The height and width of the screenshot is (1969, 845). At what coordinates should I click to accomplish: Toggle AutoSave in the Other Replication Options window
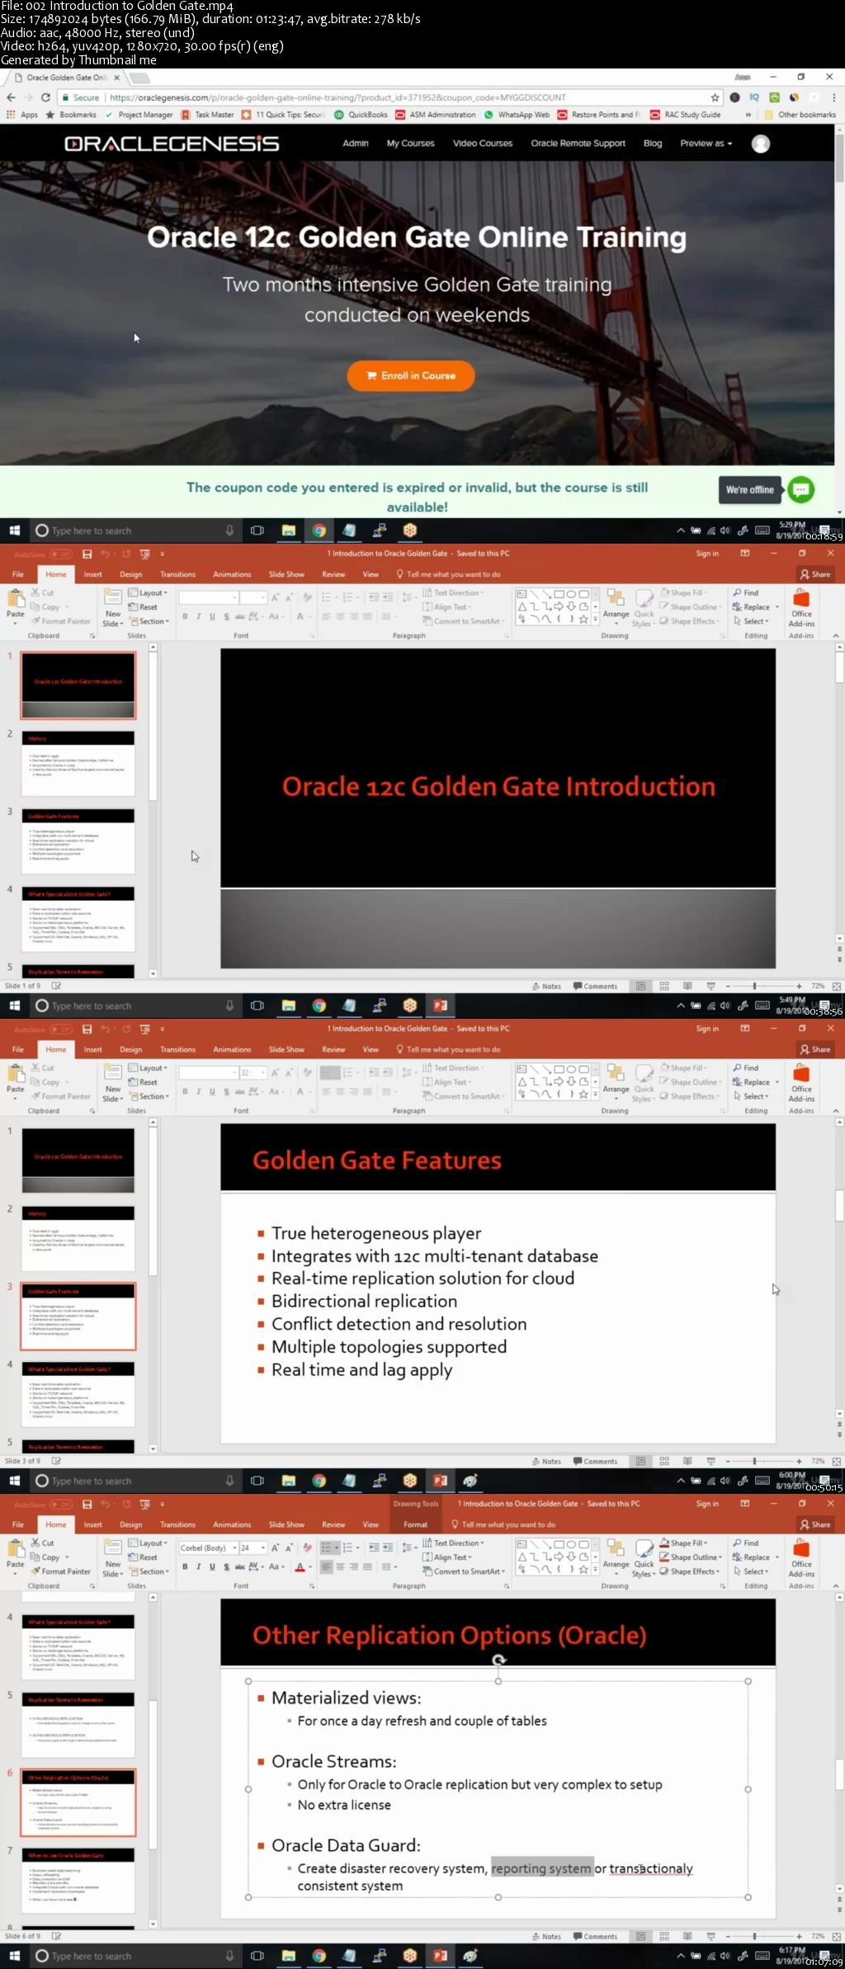pyautogui.click(x=43, y=1504)
